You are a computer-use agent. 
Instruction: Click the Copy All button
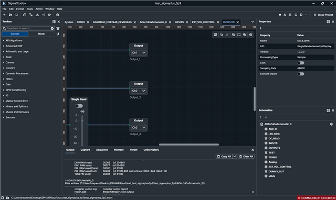(x=224, y=157)
